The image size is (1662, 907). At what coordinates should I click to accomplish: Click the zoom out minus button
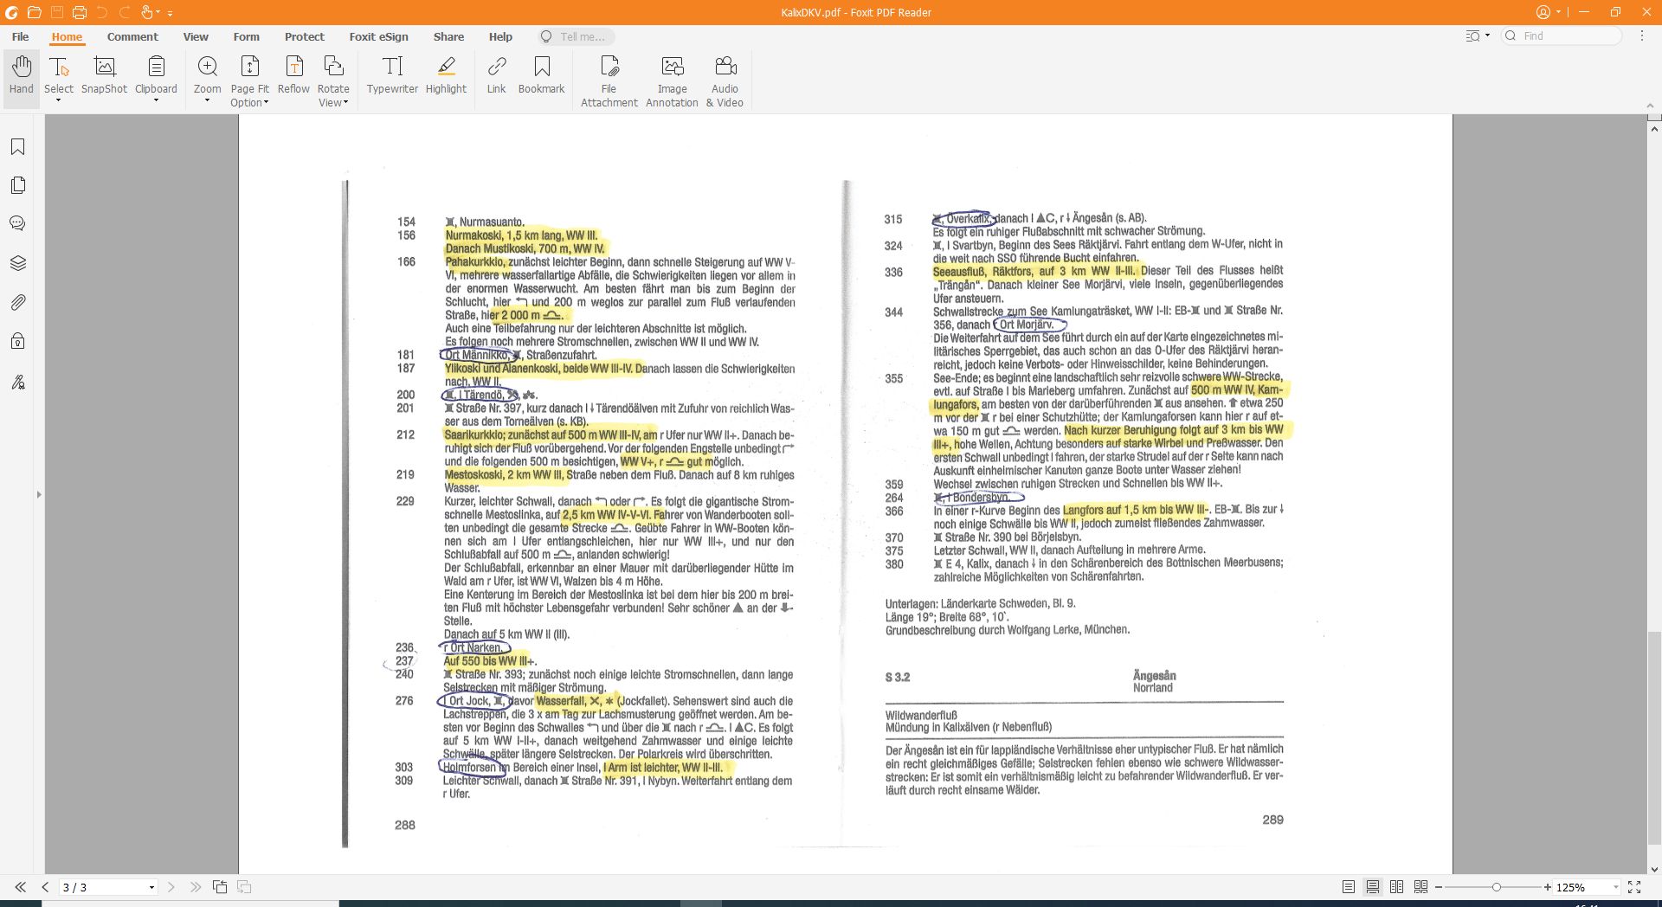point(1439,888)
